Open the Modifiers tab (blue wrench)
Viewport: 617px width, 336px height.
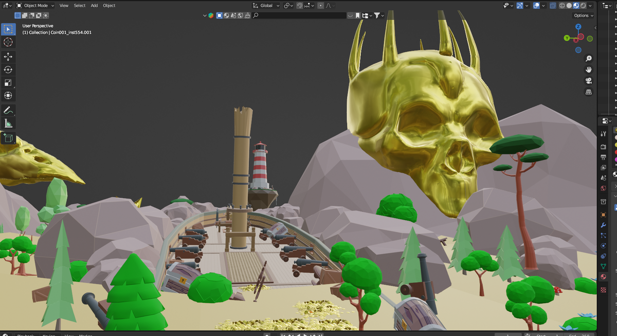tap(603, 225)
